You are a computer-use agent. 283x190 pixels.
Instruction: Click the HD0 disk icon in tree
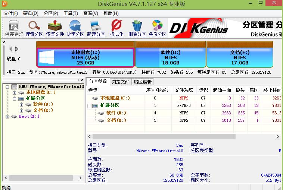[14, 87]
